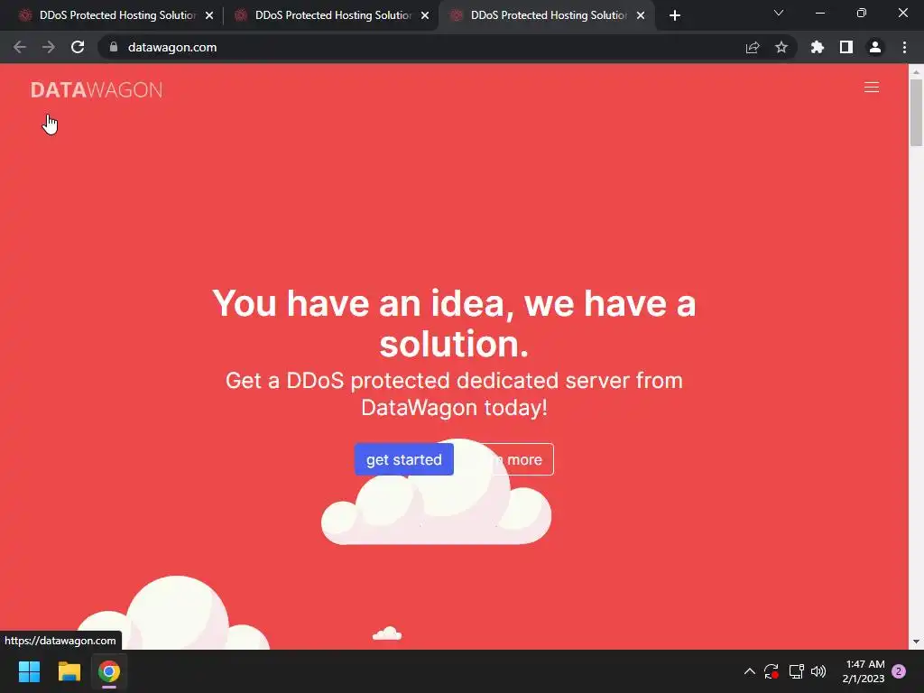Expand the tab search dropdown
The height and width of the screenshot is (693, 924).
coord(779,13)
